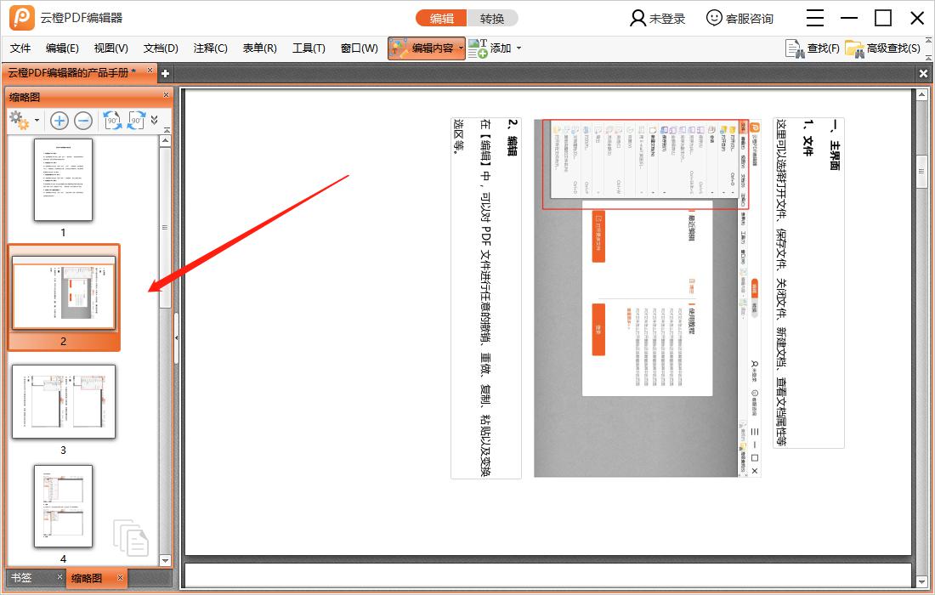Collapse thumbnail toolbar with small up arrow
935x595 pixels.
pos(167,130)
